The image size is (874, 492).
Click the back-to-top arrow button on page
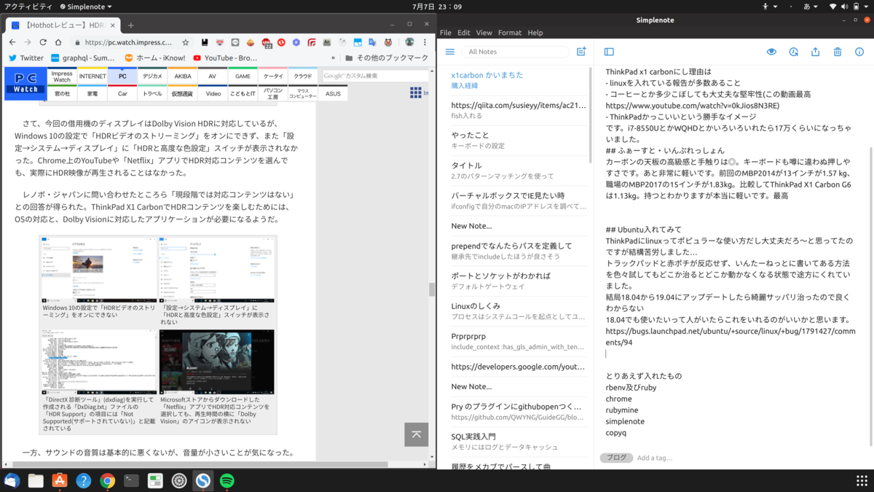(x=416, y=434)
